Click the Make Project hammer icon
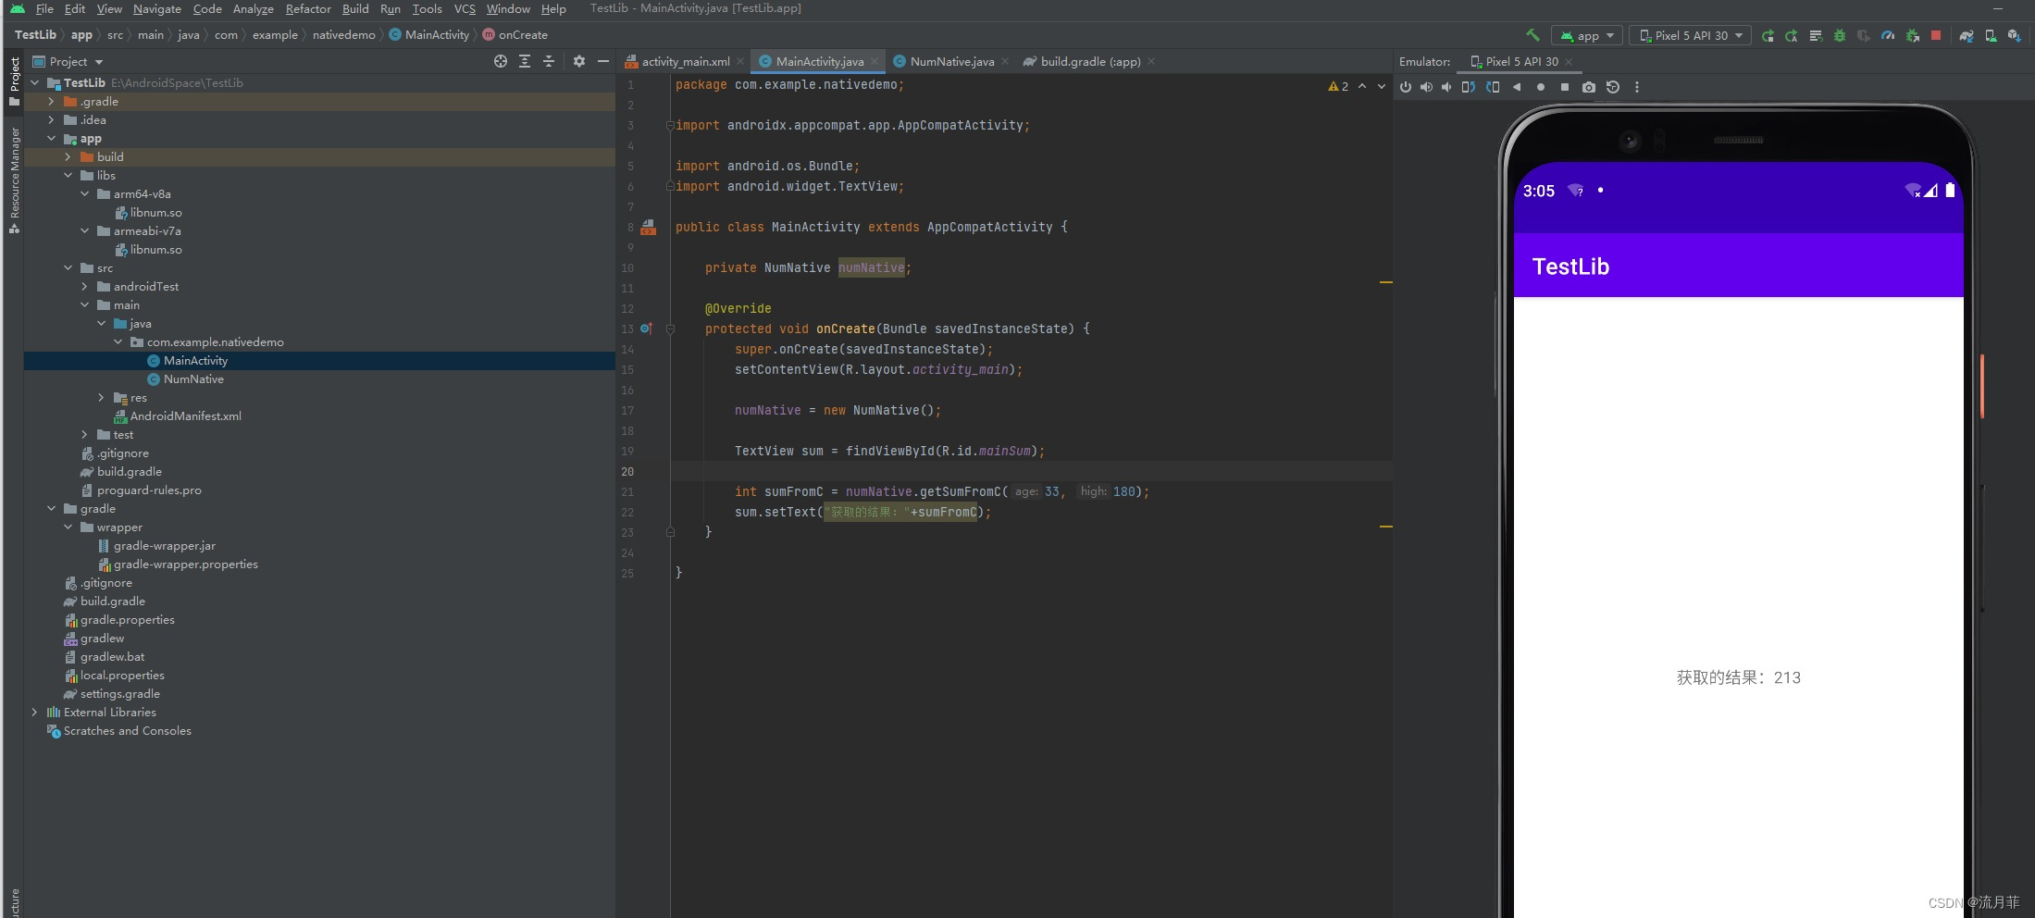The image size is (2035, 918). coord(1533,35)
